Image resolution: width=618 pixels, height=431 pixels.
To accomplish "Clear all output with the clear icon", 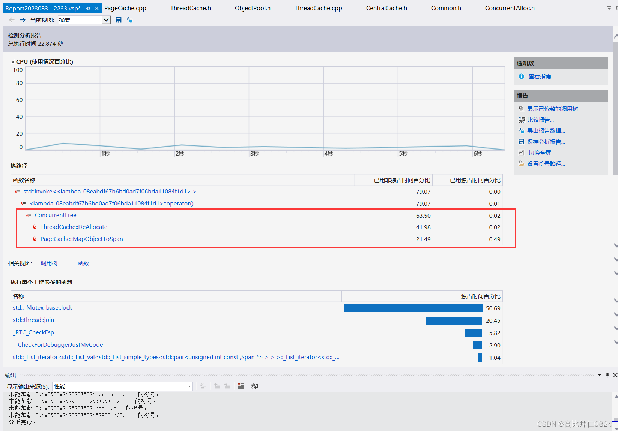I will pyautogui.click(x=241, y=386).
